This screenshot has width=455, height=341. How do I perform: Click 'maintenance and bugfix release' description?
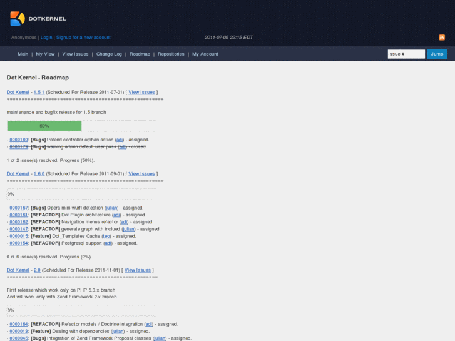56,112
